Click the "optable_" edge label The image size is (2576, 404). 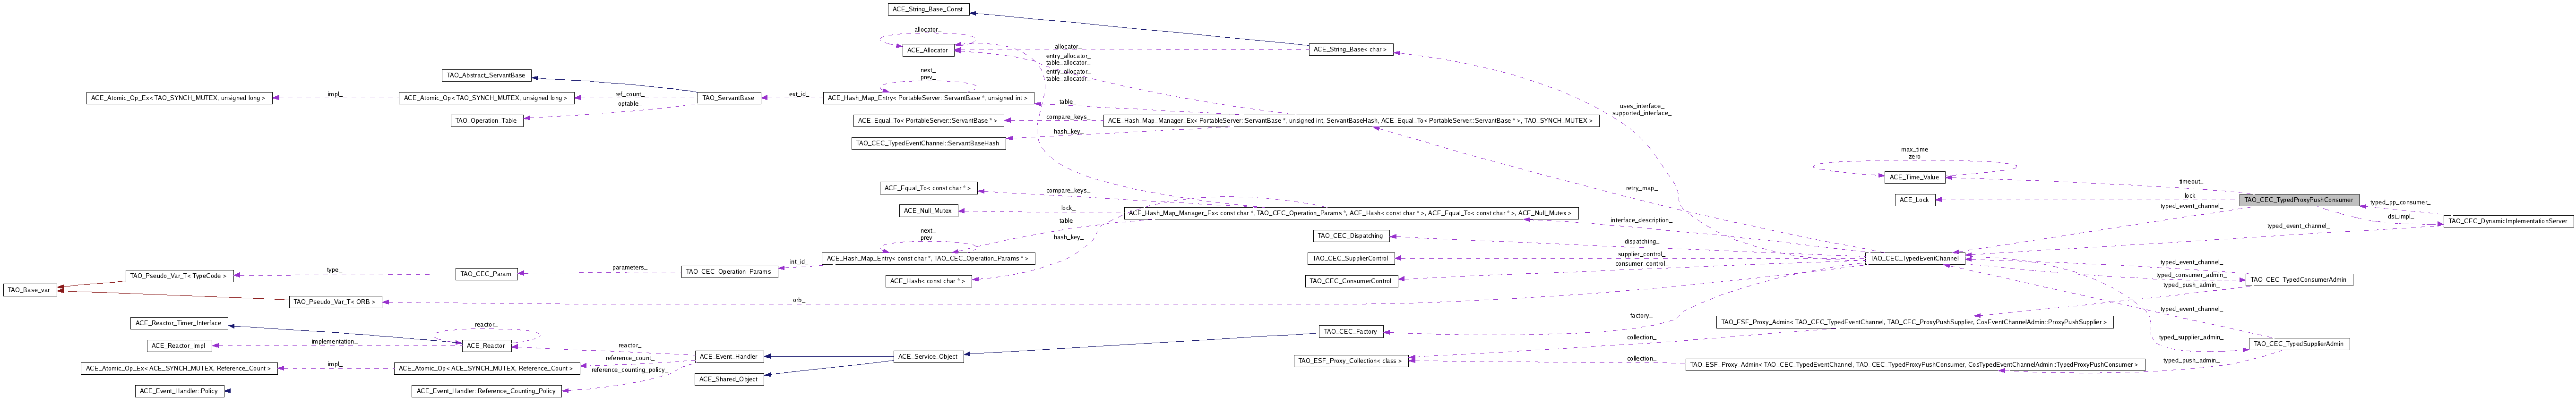click(x=629, y=104)
